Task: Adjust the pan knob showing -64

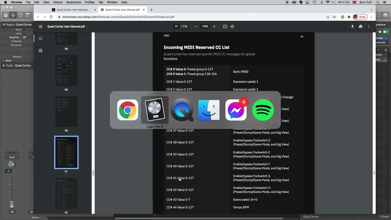Action: (12, 164)
